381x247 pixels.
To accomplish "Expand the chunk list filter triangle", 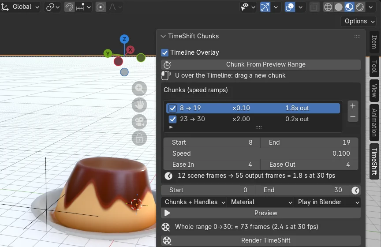I will pyautogui.click(x=171, y=127).
